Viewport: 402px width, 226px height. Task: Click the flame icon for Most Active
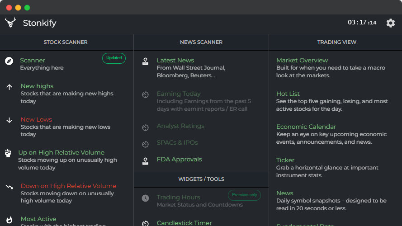pyautogui.click(x=9, y=220)
